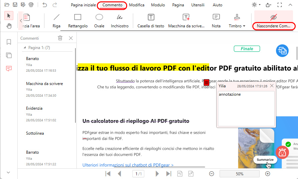Go to the last page
This screenshot has height=179, width=298.
tap(169, 173)
